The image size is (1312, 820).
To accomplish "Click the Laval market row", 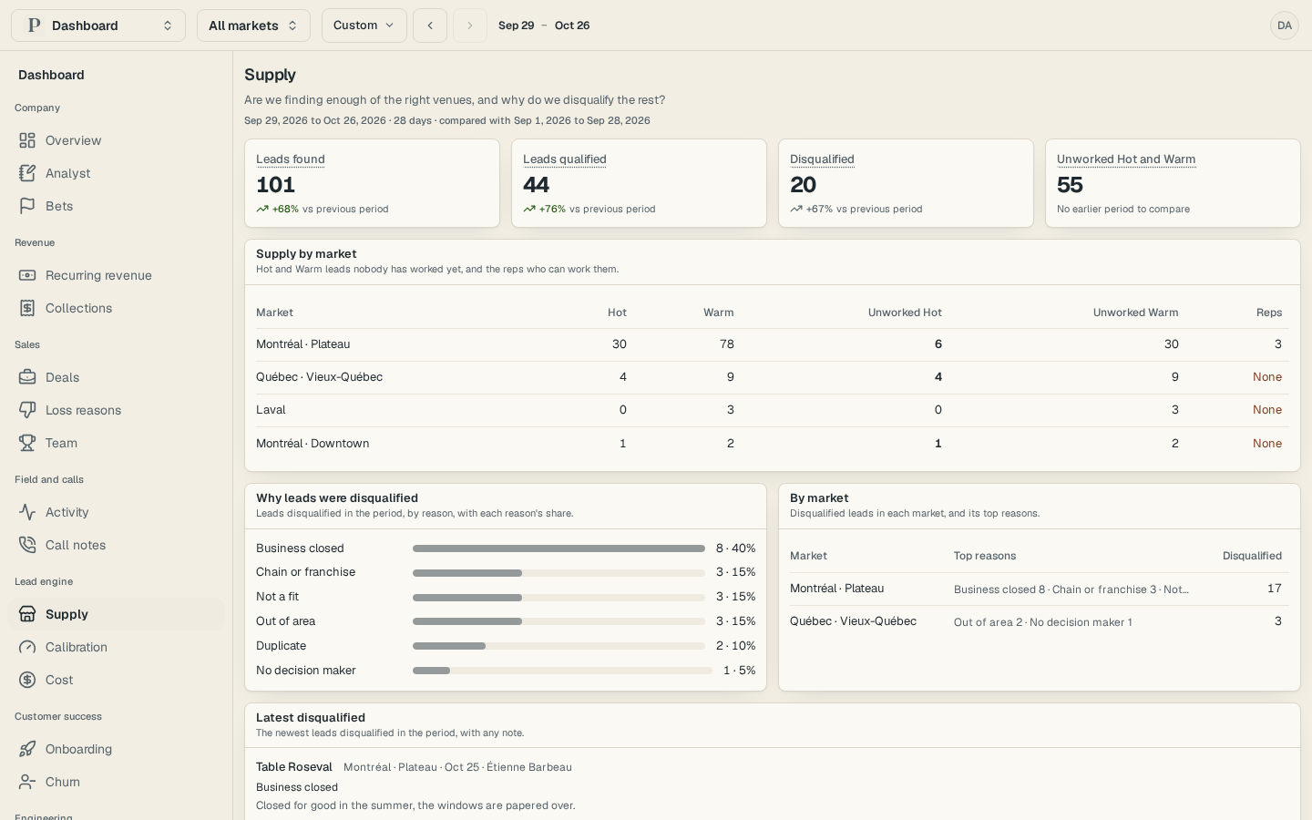I will point(773,410).
